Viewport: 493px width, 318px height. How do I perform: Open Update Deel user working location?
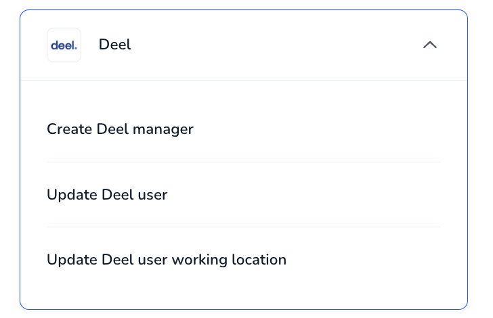pyautogui.click(x=167, y=260)
